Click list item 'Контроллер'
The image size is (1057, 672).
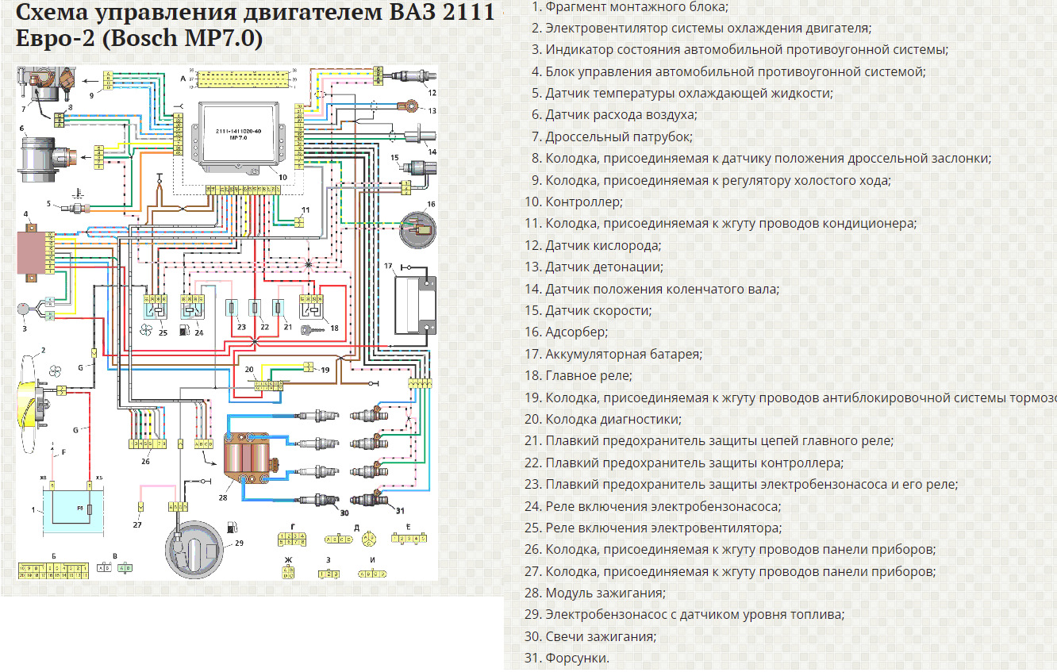tap(584, 202)
